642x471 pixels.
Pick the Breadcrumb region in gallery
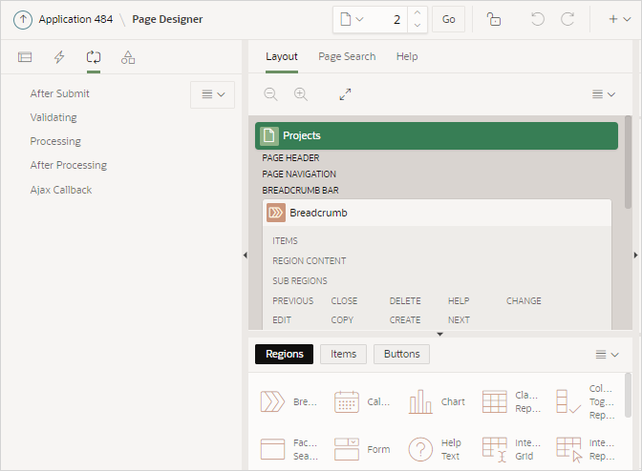(289, 401)
